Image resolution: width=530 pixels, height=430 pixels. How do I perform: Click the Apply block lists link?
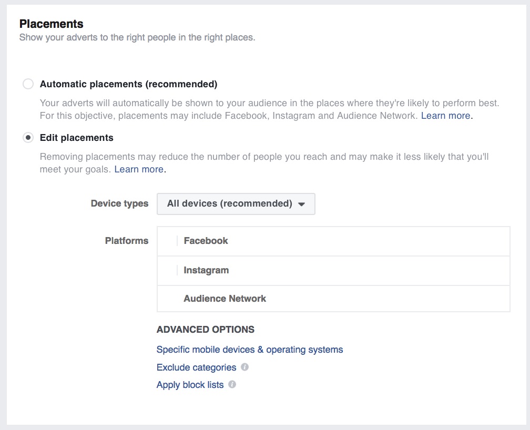190,385
